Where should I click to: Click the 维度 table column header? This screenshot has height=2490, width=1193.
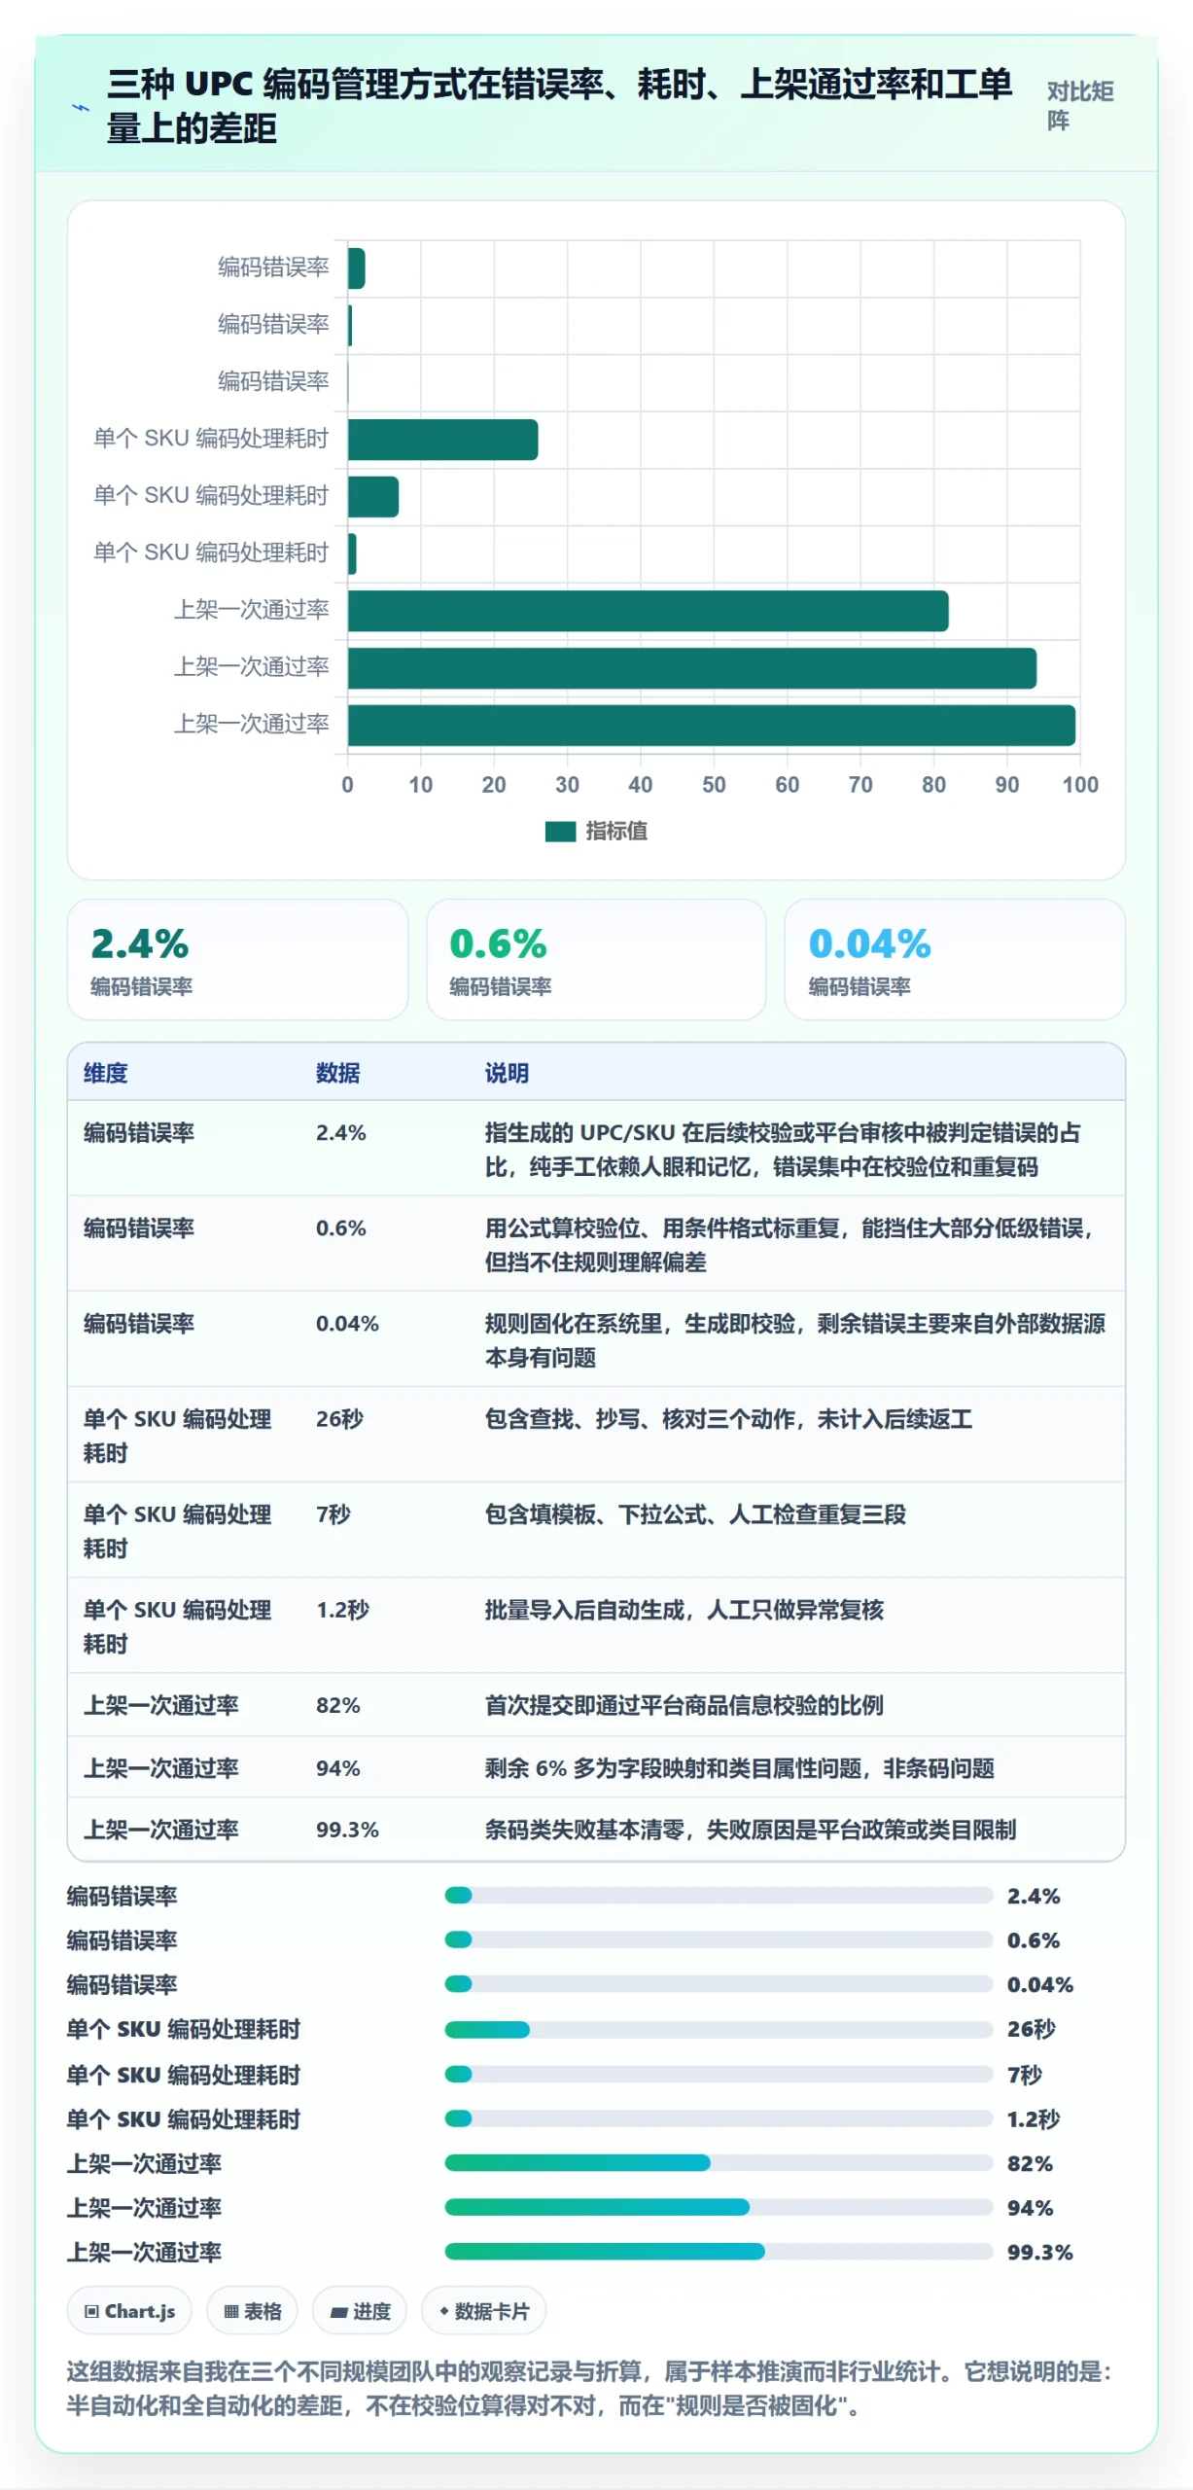tap(105, 1073)
